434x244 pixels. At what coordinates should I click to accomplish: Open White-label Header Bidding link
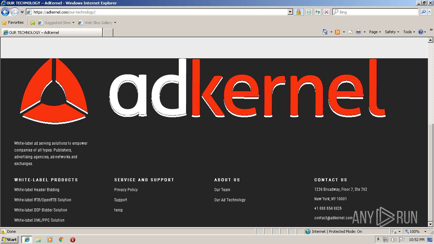pos(37,190)
